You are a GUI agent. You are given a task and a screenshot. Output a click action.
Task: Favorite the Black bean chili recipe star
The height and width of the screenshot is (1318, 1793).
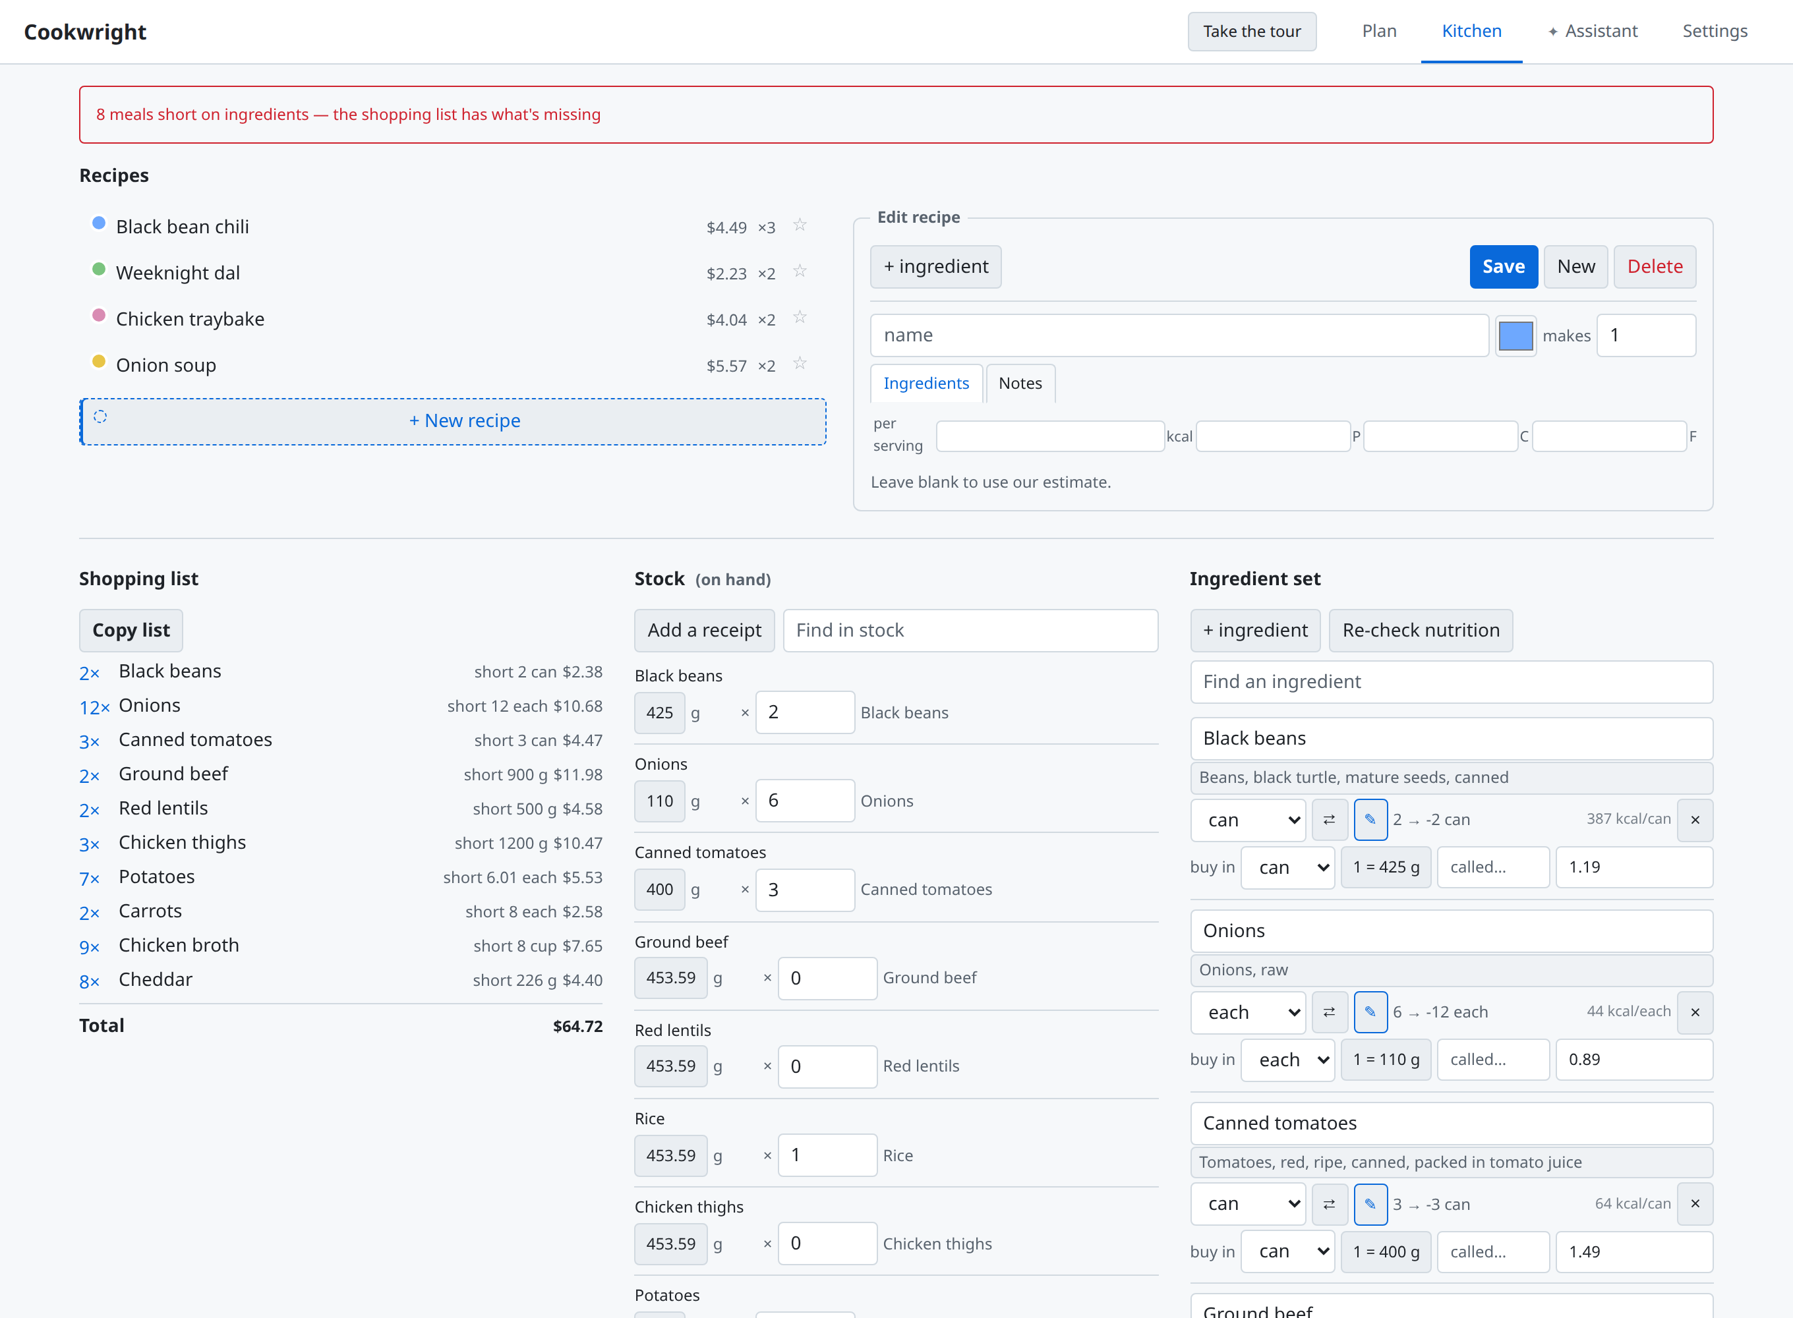[x=800, y=226]
